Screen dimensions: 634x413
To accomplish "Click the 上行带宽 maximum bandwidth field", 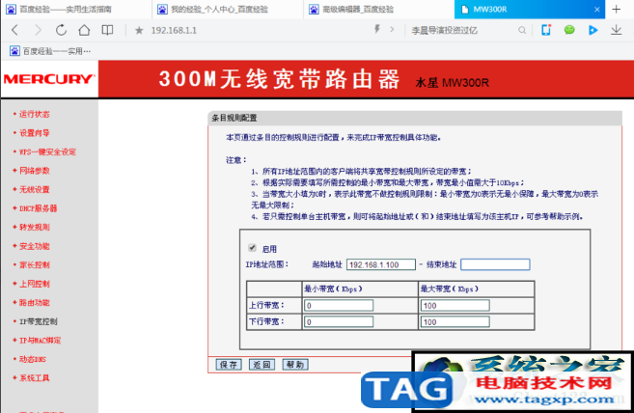I will (455, 305).
